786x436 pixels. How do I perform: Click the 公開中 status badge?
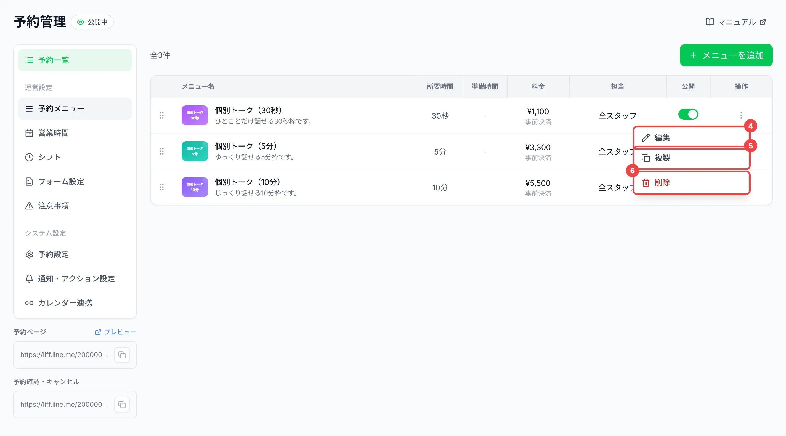point(92,22)
